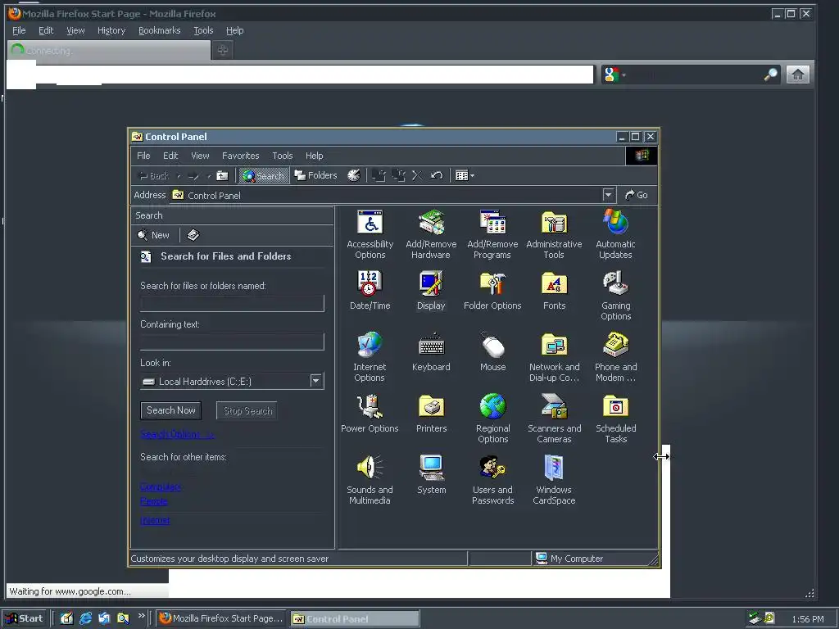Open Control Panel Help menu

click(x=314, y=156)
